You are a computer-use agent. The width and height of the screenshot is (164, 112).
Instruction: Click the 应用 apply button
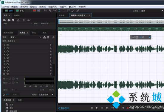coord(15,95)
